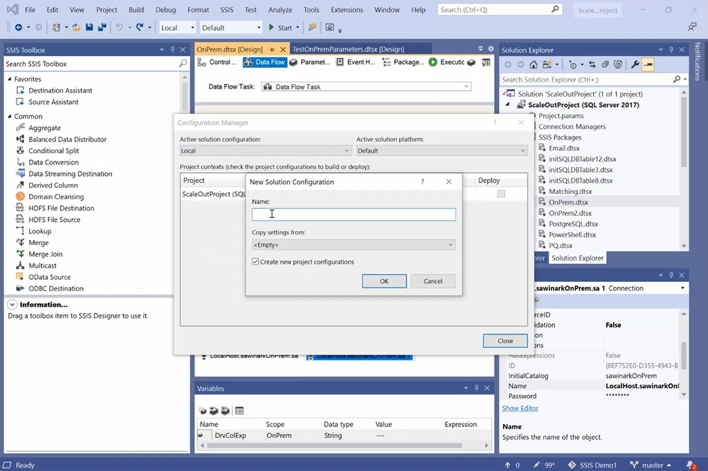Open the Debug menu

pyautogui.click(x=166, y=9)
